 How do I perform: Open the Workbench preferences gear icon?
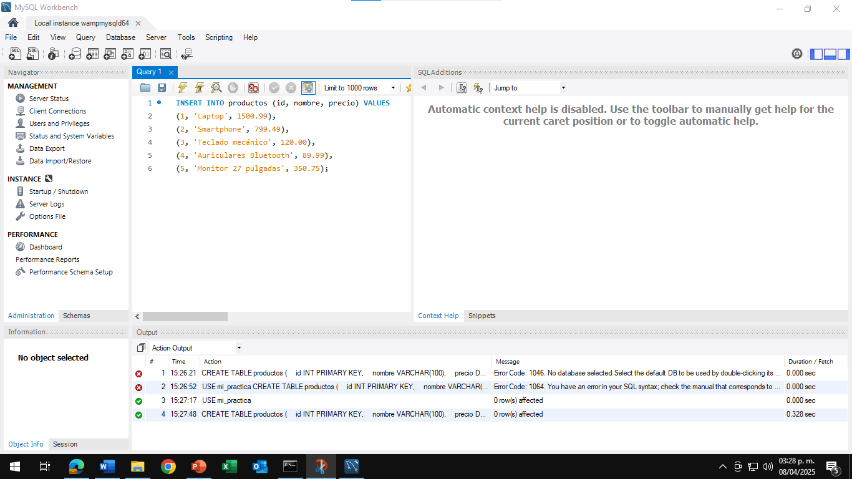796,54
